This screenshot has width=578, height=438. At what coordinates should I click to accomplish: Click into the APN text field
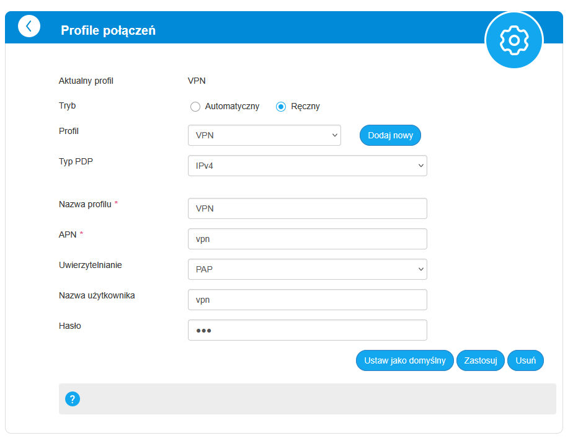(x=307, y=239)
